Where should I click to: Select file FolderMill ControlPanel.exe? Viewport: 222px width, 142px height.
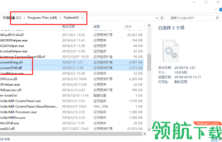pyautogui.click(x=20, y=101)
